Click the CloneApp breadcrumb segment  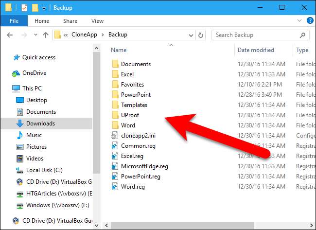pyautogui.click(x=84, y=35)
